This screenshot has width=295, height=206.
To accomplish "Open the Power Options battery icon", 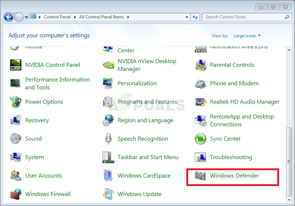I will [16, 102].
